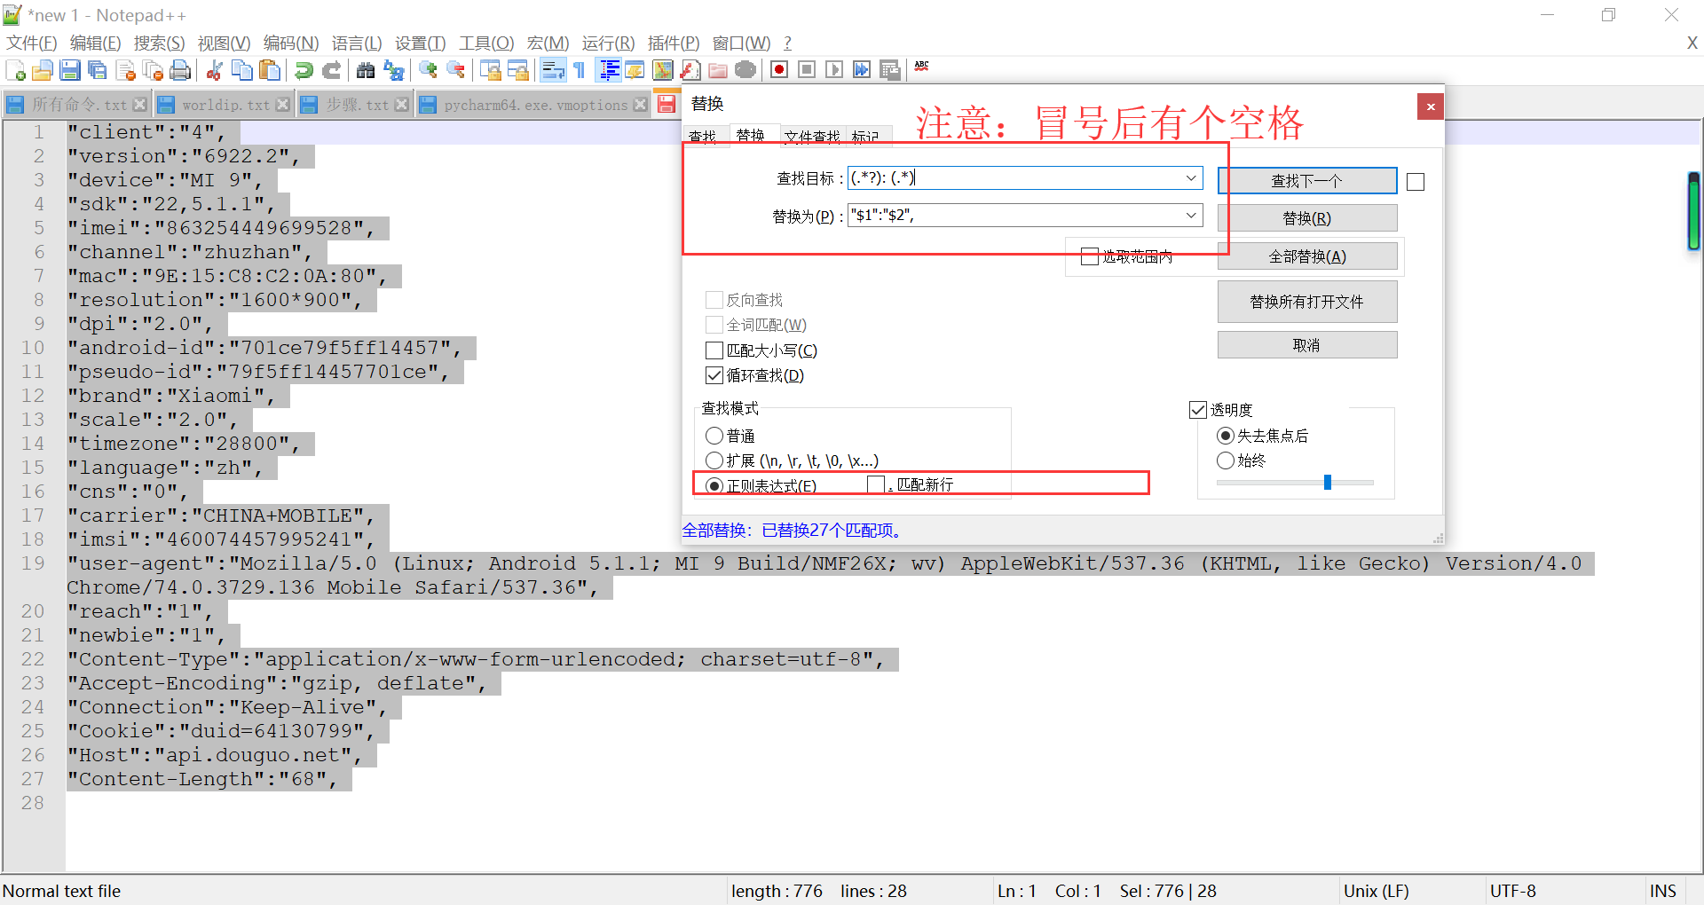Toggle the indent guide toolbar icon
This screenshot has width=1704, height=905.
[609, 70]
